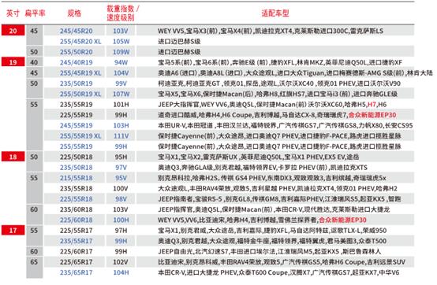Click the red 合众新能源EP30 text in 225/55R19 row
This screenshot has height=285, width=437.
tap(372, 115)
